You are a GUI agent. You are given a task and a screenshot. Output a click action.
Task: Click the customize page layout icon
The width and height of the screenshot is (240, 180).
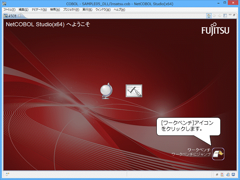pos(225,16)
